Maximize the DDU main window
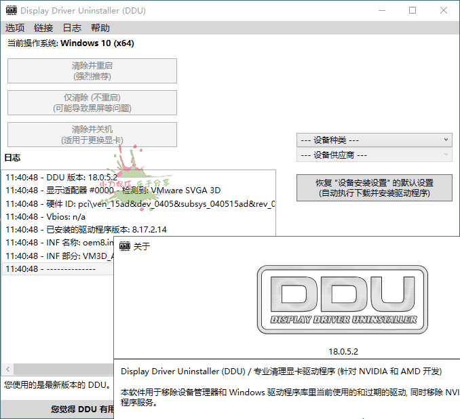This screenshot has width=460, height=419. pos(413,11)
